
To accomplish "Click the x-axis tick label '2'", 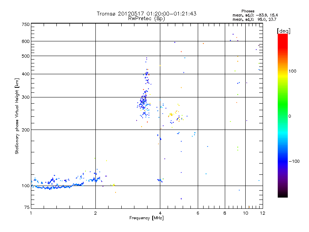I will coord(95,213).
